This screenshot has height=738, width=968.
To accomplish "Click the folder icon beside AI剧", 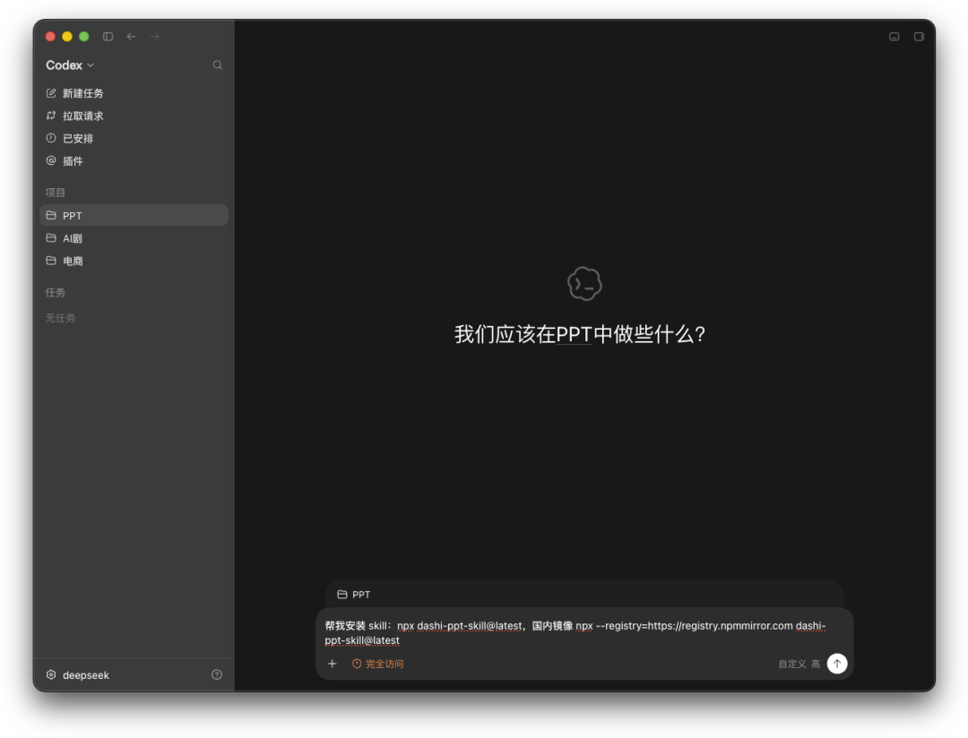I will 51,237.
